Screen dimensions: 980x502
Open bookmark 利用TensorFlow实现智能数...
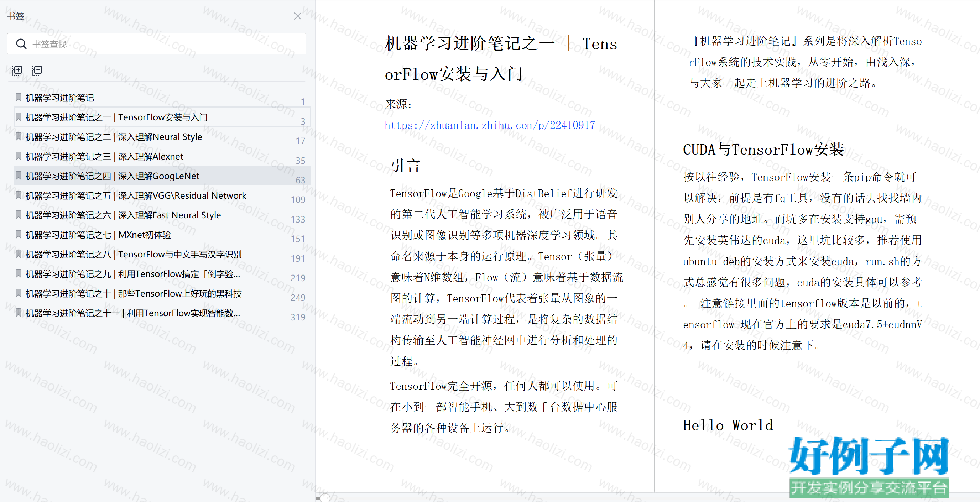162,313
